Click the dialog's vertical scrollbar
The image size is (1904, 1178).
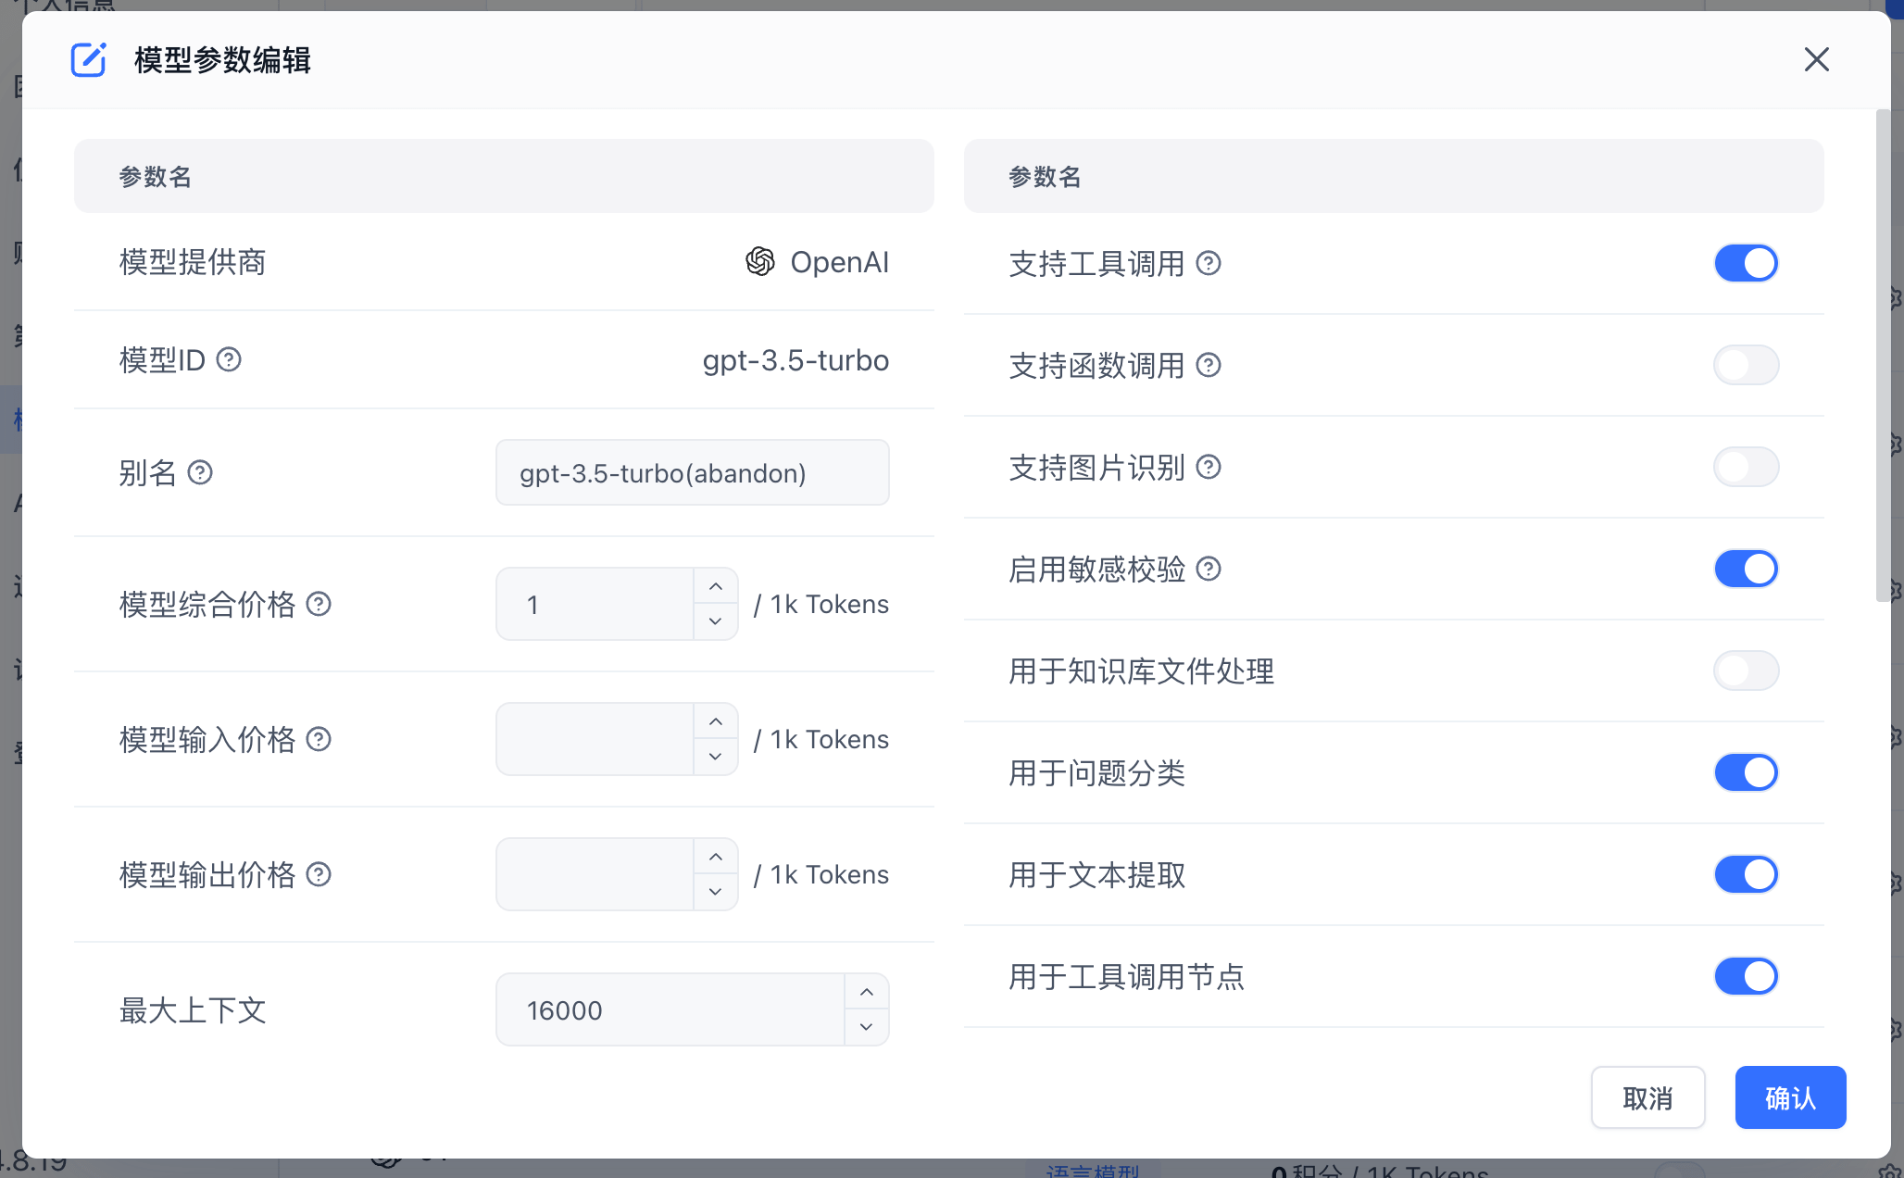[1883, 357]
